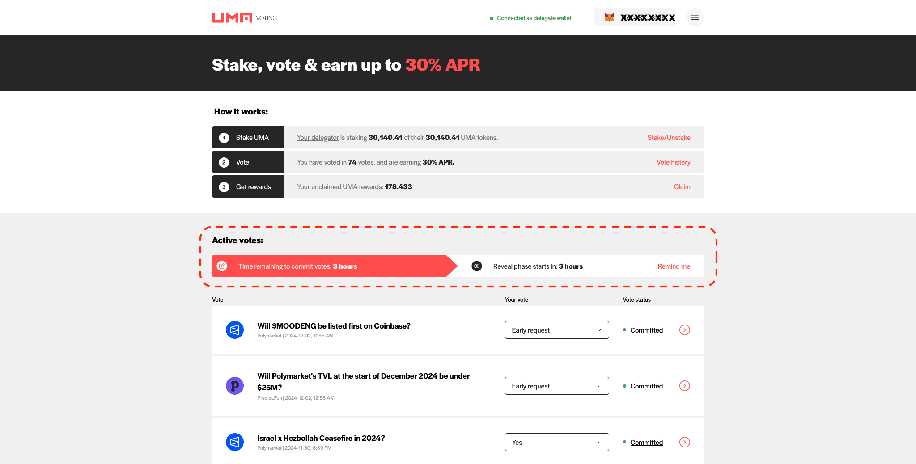Click the MetaMask fox wallet icon
Screen dimensions: 916x464
(x=609, y=18)
